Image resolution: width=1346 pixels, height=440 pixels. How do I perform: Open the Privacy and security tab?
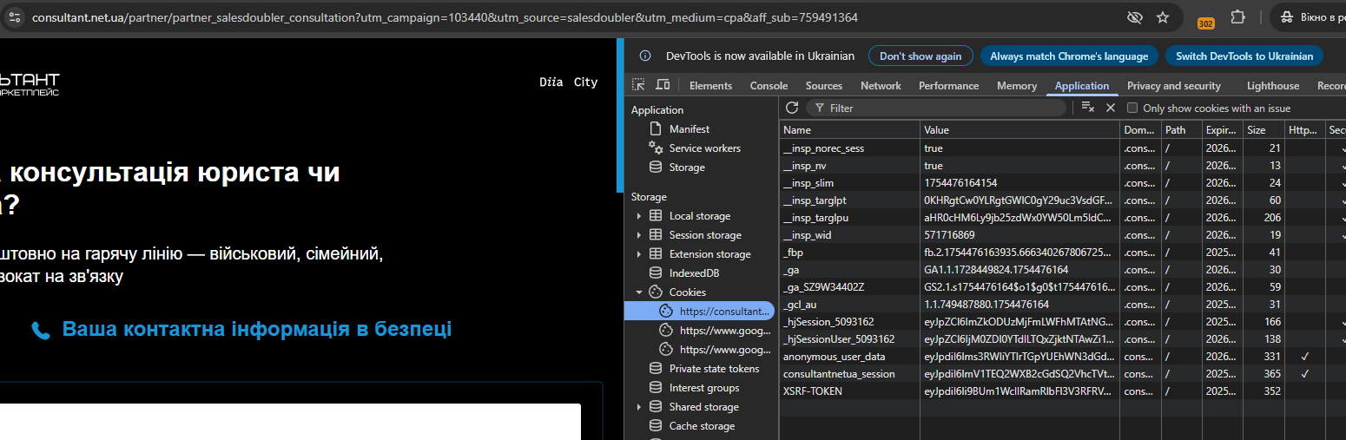(x=1174, y=86)
